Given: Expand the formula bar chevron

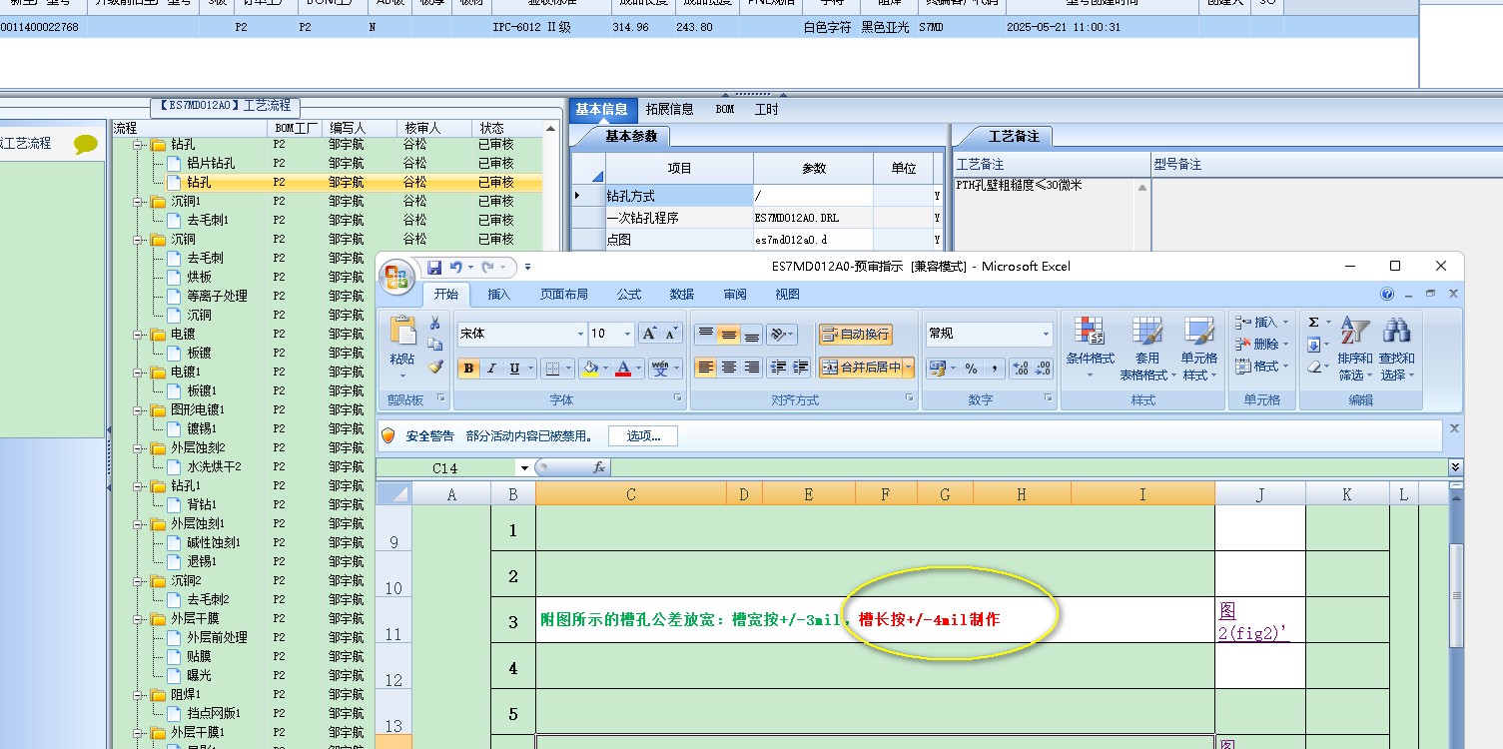Looking at the screenshot, I should point(1455,467).
